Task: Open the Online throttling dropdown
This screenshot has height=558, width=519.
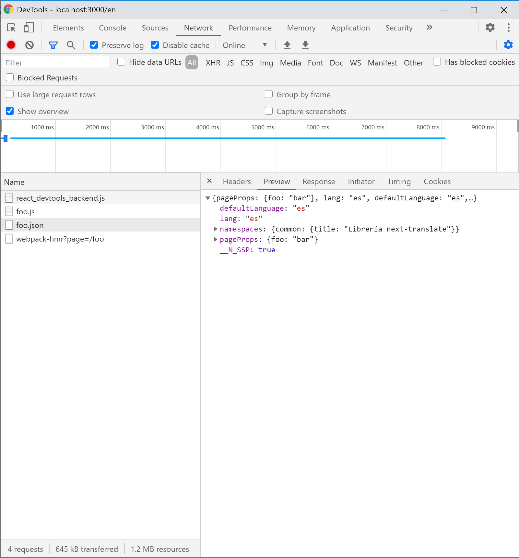Action: click(x=245, y=45)
